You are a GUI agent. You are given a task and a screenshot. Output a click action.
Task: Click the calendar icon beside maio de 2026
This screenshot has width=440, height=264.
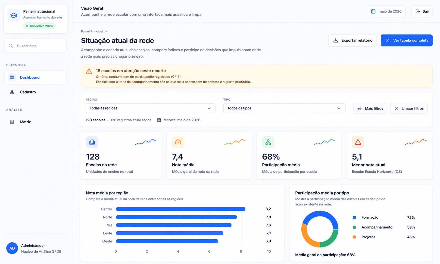(x=373, y=11)
